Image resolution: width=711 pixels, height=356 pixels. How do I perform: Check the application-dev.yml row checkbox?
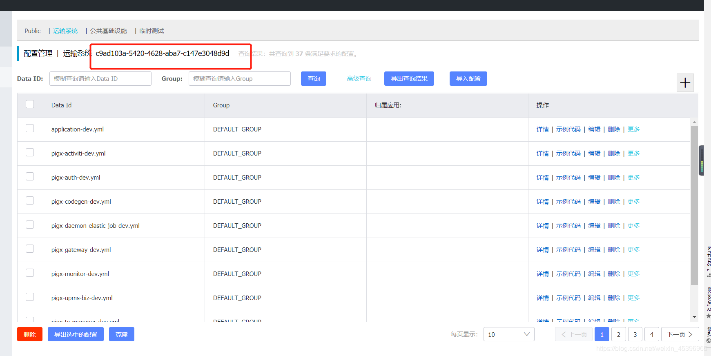30,128
